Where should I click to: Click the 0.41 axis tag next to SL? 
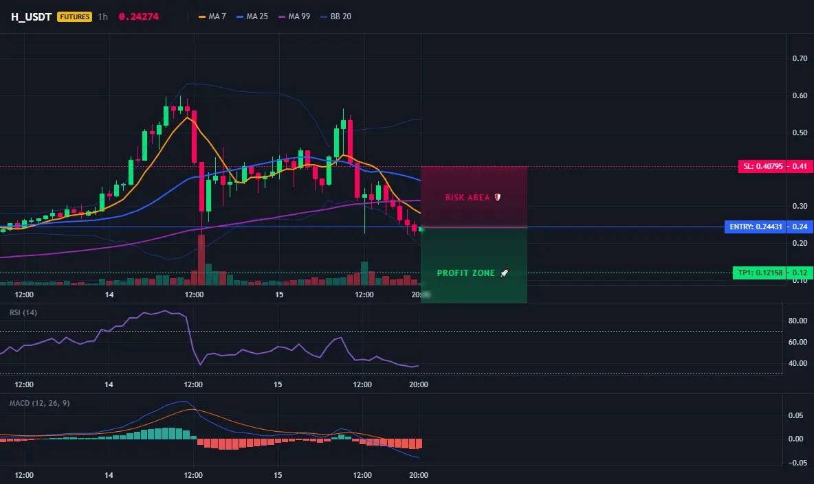tap(800, 166)
